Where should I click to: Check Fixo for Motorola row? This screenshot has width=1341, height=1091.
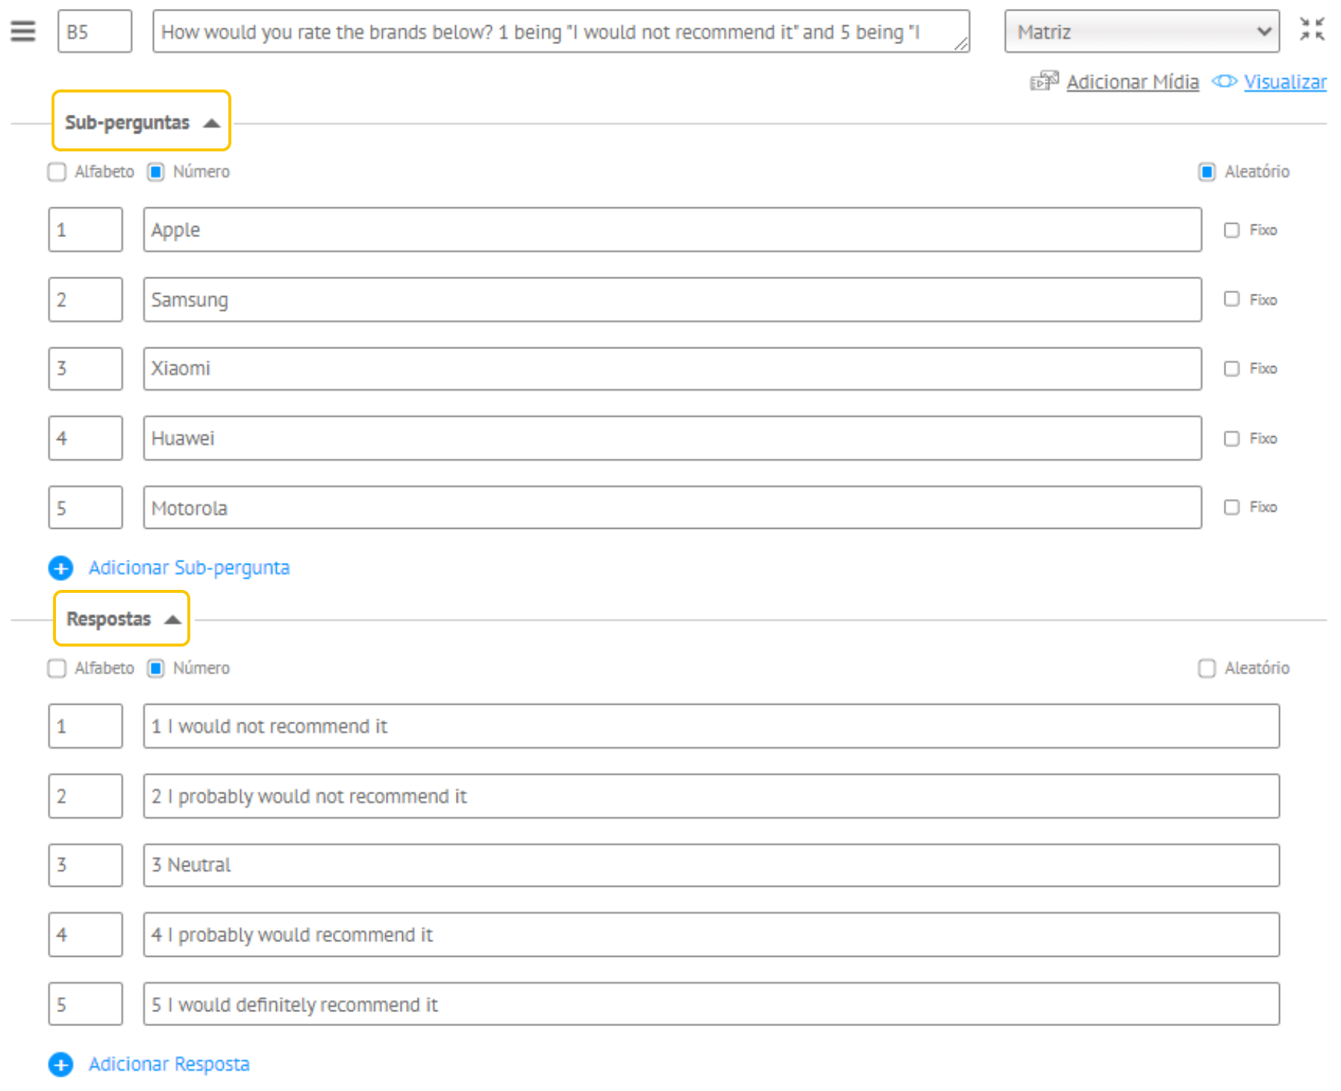click(x=1231, y=507)
